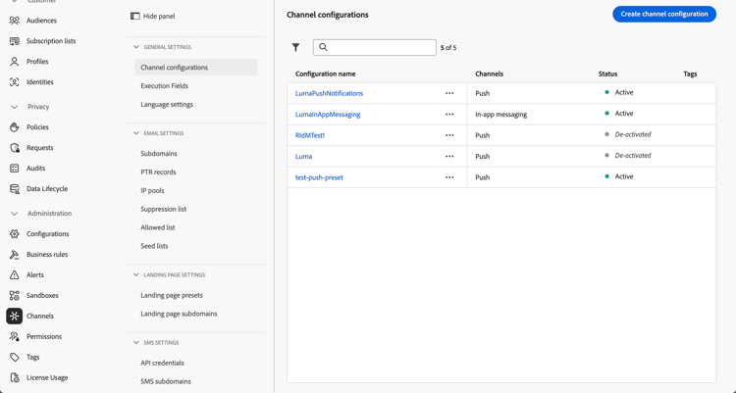
Task: Click the Tags icon in sidebar
Action: coord(15,357)
